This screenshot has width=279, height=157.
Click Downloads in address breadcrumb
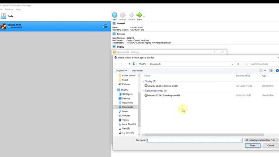[x=155, y=64]
